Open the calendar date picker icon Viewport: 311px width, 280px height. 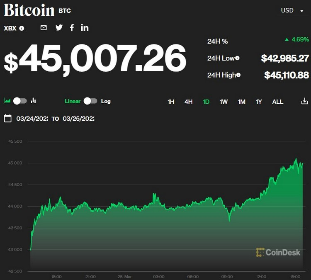coord(7,119)
